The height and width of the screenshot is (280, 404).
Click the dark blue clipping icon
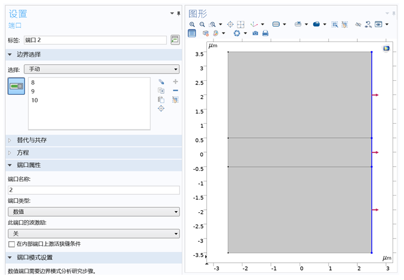[x=316, y=25]
